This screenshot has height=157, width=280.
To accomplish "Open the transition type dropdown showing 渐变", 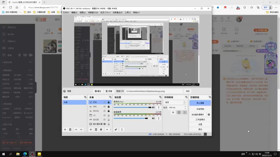I will (175, 102).
